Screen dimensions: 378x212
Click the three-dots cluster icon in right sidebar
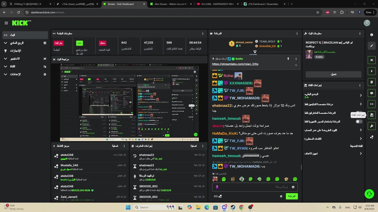pos(372,137)
